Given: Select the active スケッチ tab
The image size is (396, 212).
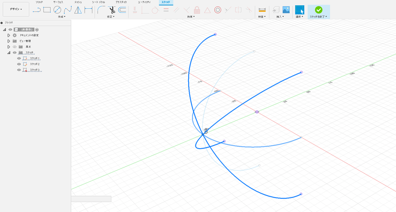Looking at the screenshot, I should tap(166, 2).
